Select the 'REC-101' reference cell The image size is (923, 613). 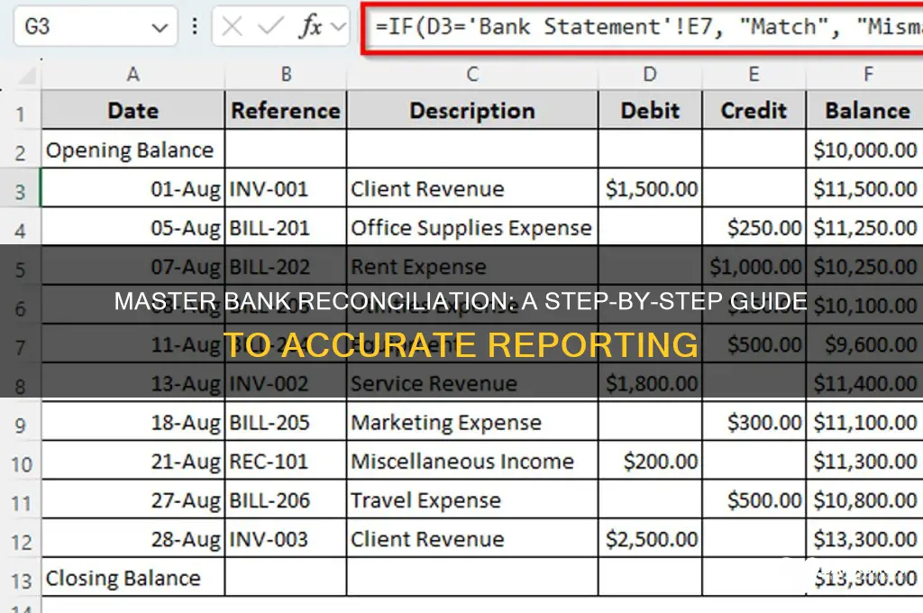coord(286,461)
